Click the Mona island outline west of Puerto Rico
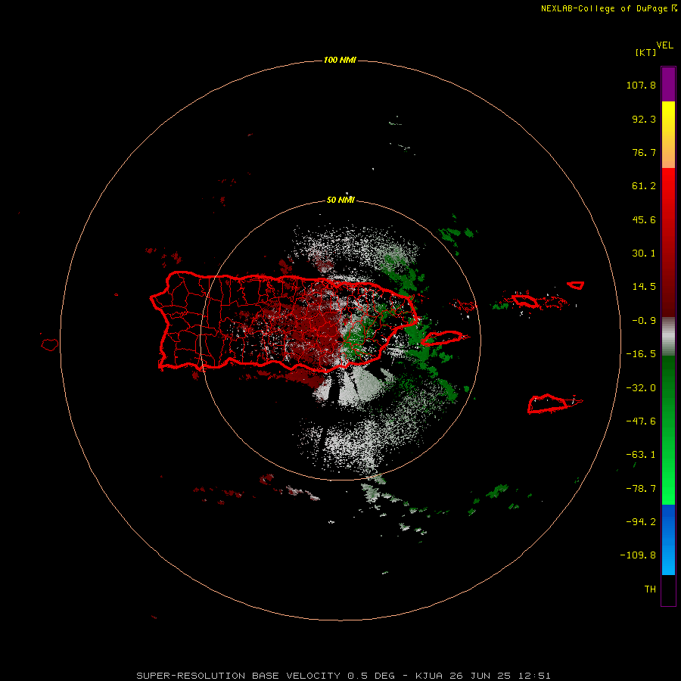 [x=49, y=345]
